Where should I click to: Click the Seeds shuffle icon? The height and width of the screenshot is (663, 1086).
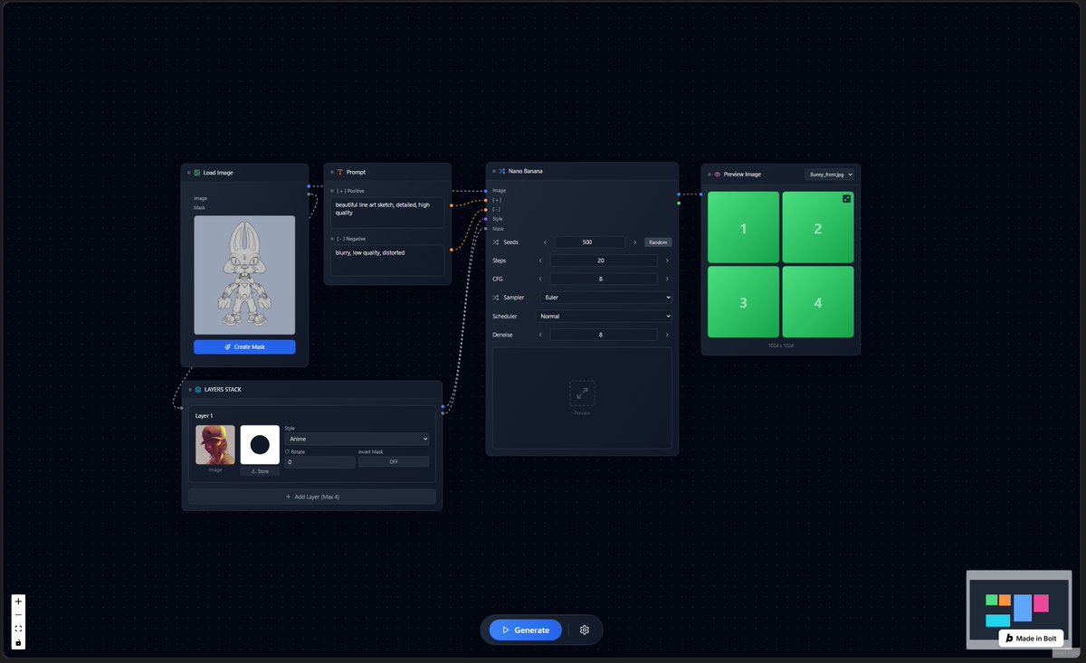[x=496, y=242]
